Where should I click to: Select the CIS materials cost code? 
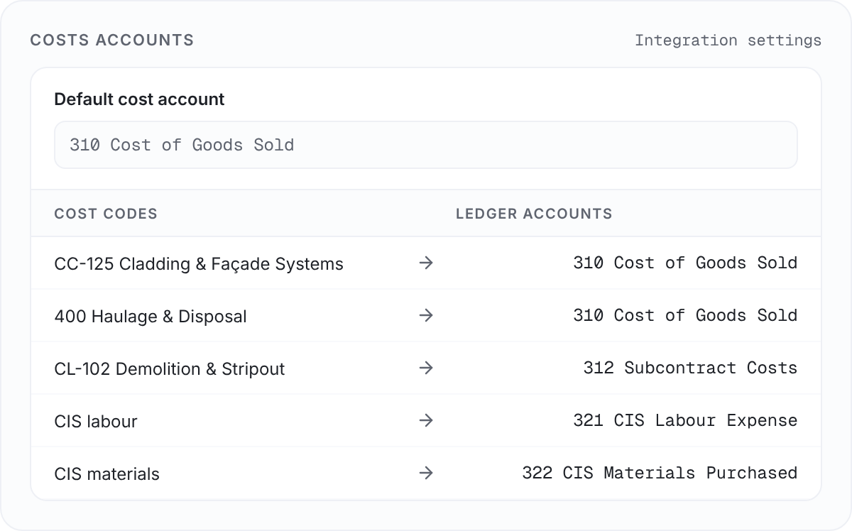tap(107, 474)
